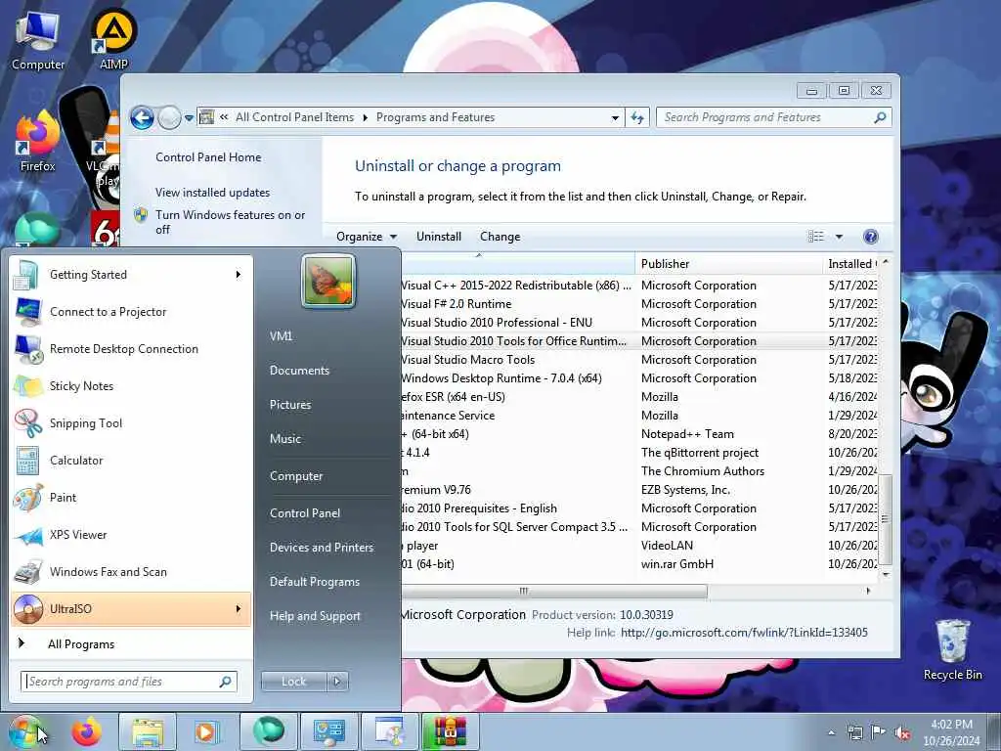Viewport: 1001px width, 751px height.
Task: Click the user account butterfly picture
Action: [x=328, y=281]
